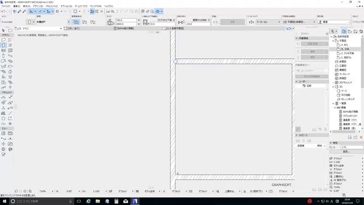Collapse the floor plan folder in the navigator
Screen dimensions: 364x205
(333, 40)
